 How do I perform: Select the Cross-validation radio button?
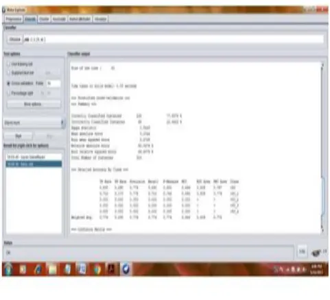[x=9, y=84]
